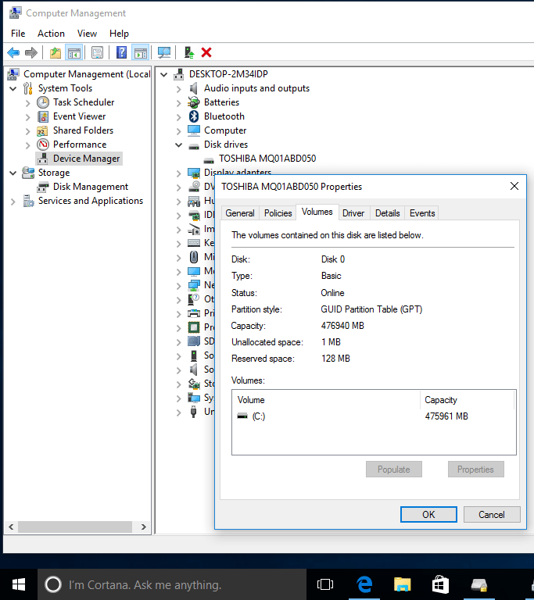Select the Shared Folders icon

point(42,131)
